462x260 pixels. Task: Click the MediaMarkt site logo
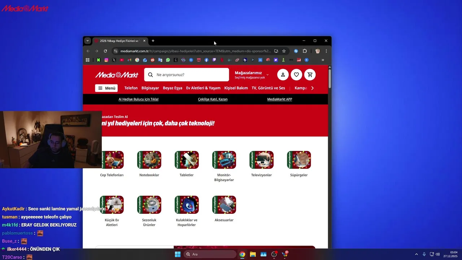pyautogui.click(x=117, y=75)
